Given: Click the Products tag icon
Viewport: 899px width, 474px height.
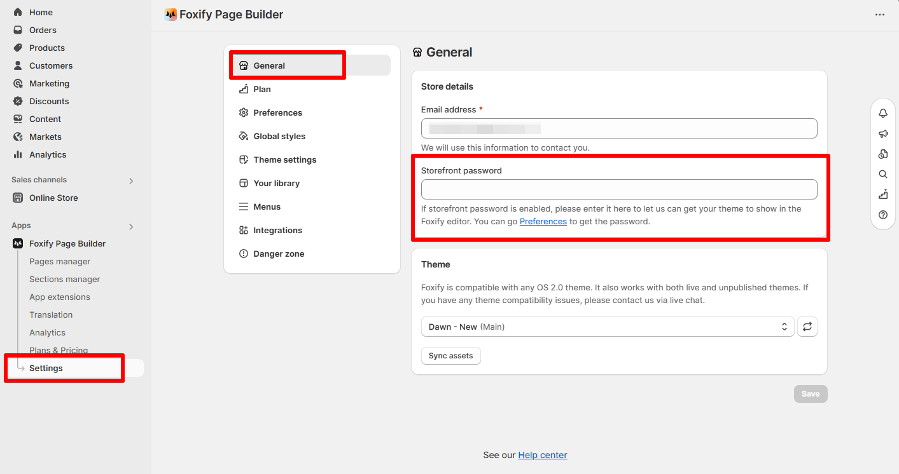Looking at the screenshot, I should pyautogui.click(x=18, y=48).
